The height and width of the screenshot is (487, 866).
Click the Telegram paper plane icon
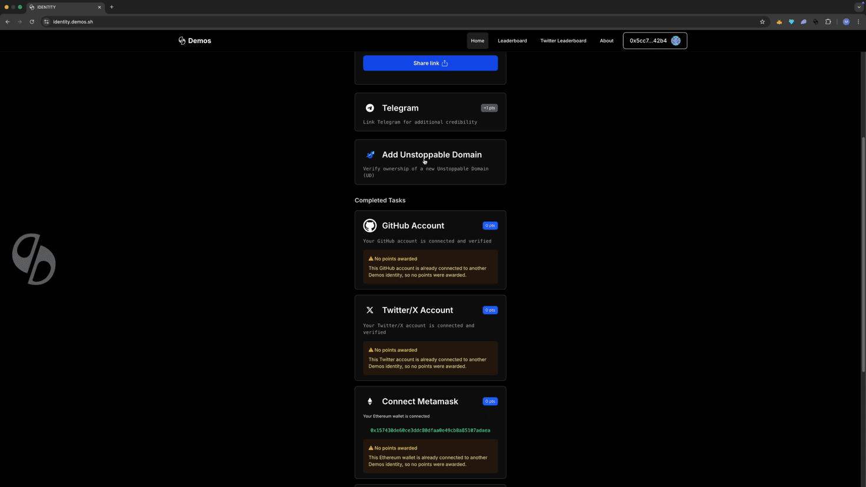(370, 108)
